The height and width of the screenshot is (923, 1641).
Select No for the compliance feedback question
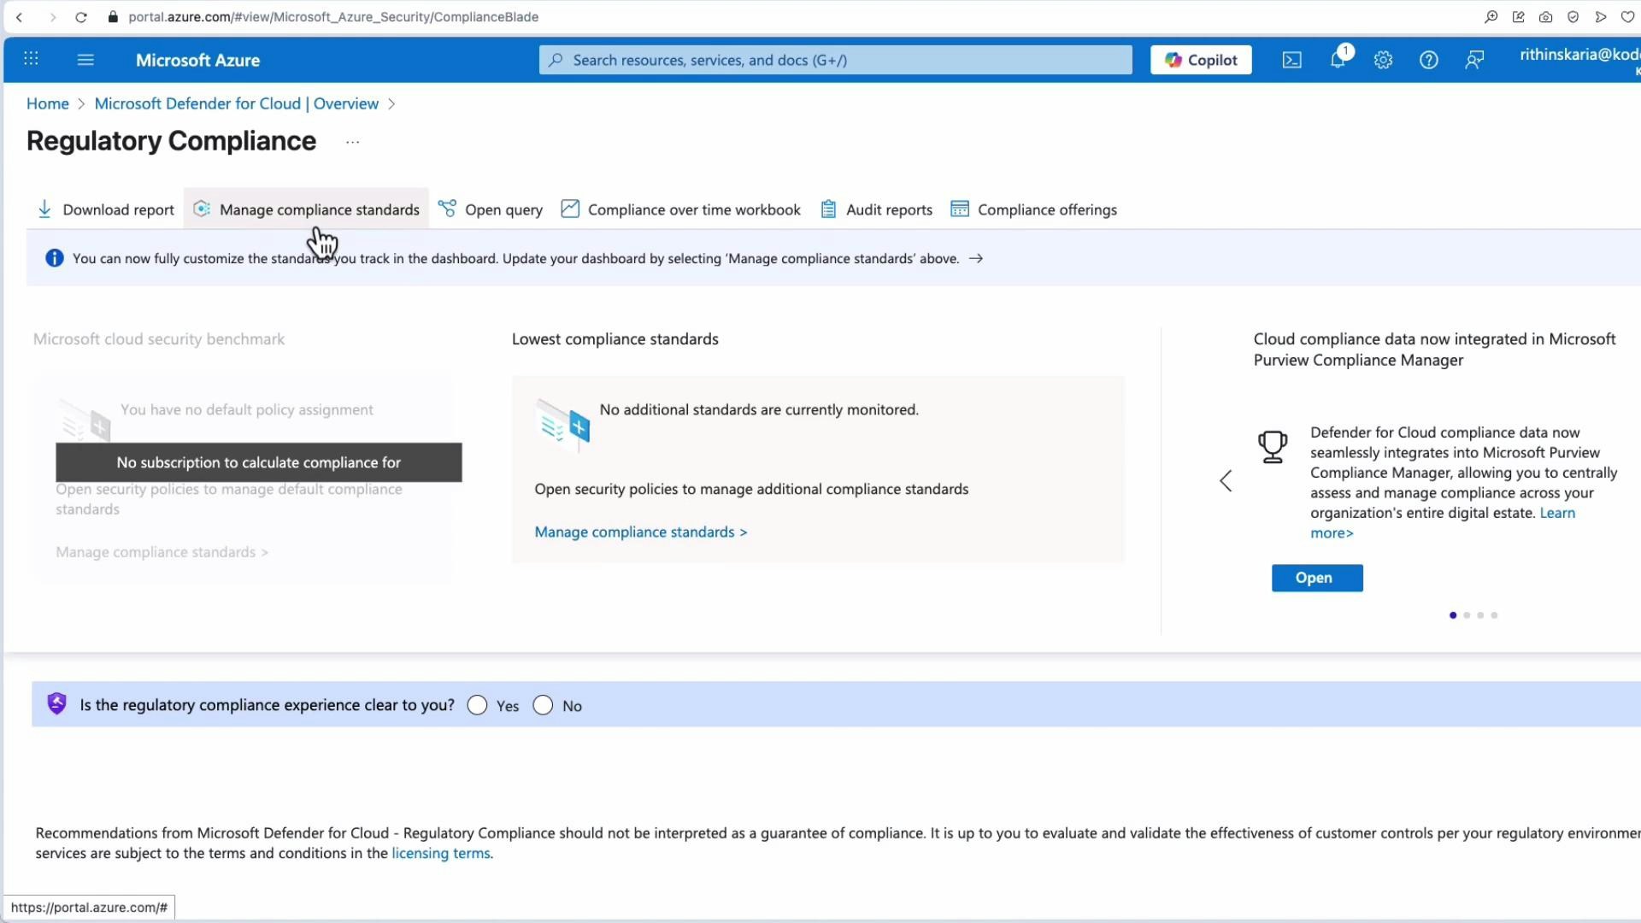pyautogui.click(x=543, y=705)
